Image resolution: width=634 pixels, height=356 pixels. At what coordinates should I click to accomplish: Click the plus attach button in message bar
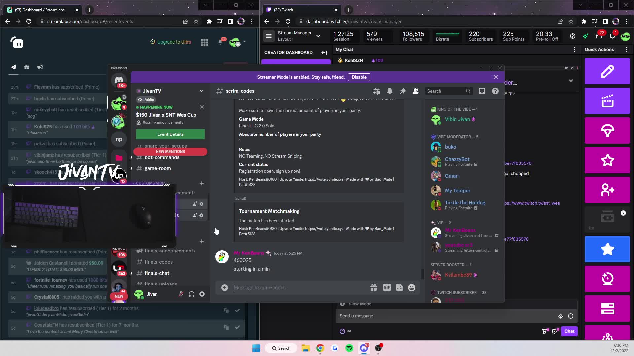click(225, 288)
